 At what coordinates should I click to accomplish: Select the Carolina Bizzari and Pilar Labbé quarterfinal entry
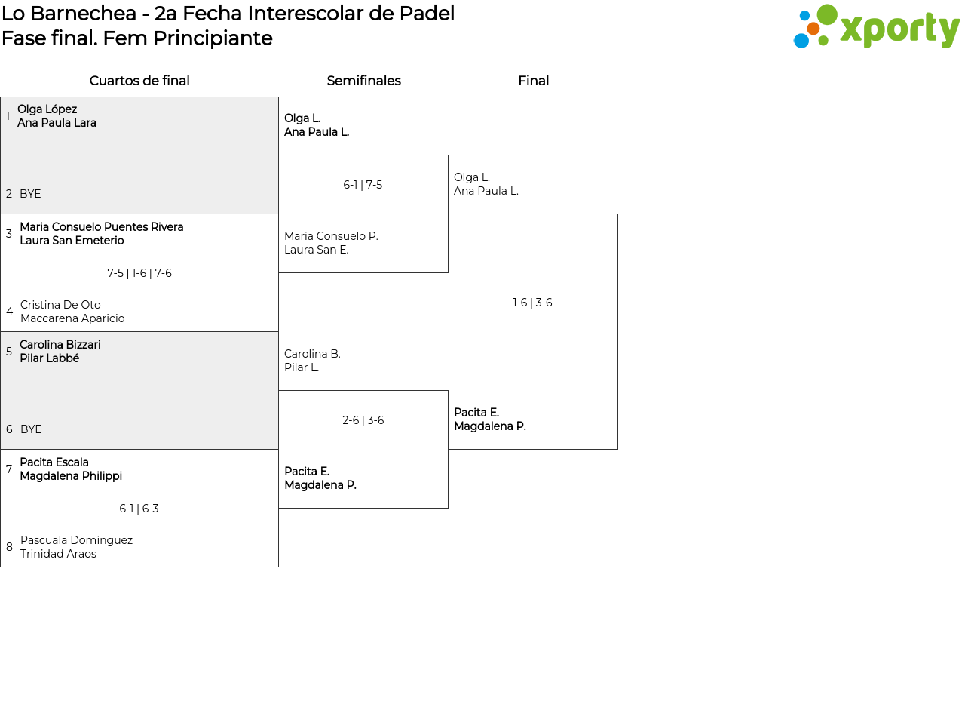pos(60,352)
